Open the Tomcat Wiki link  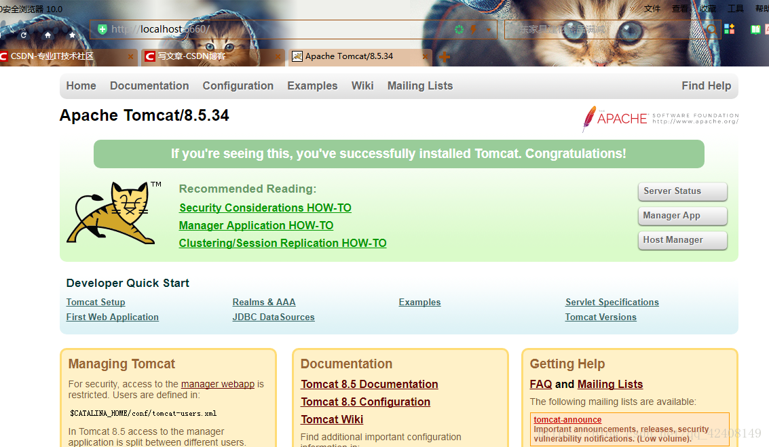pyautogui.click(x=332, y=420)
